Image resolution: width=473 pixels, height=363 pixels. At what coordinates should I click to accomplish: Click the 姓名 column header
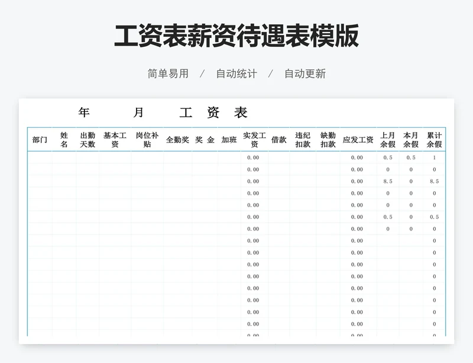[64, 140]
